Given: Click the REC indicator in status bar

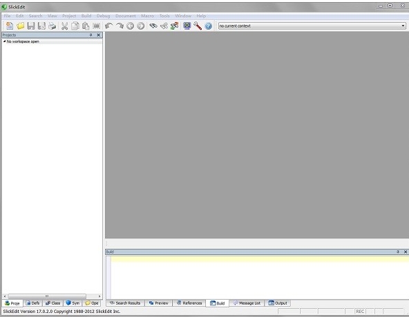Looking at the screenshot, I should coord(360,311).
